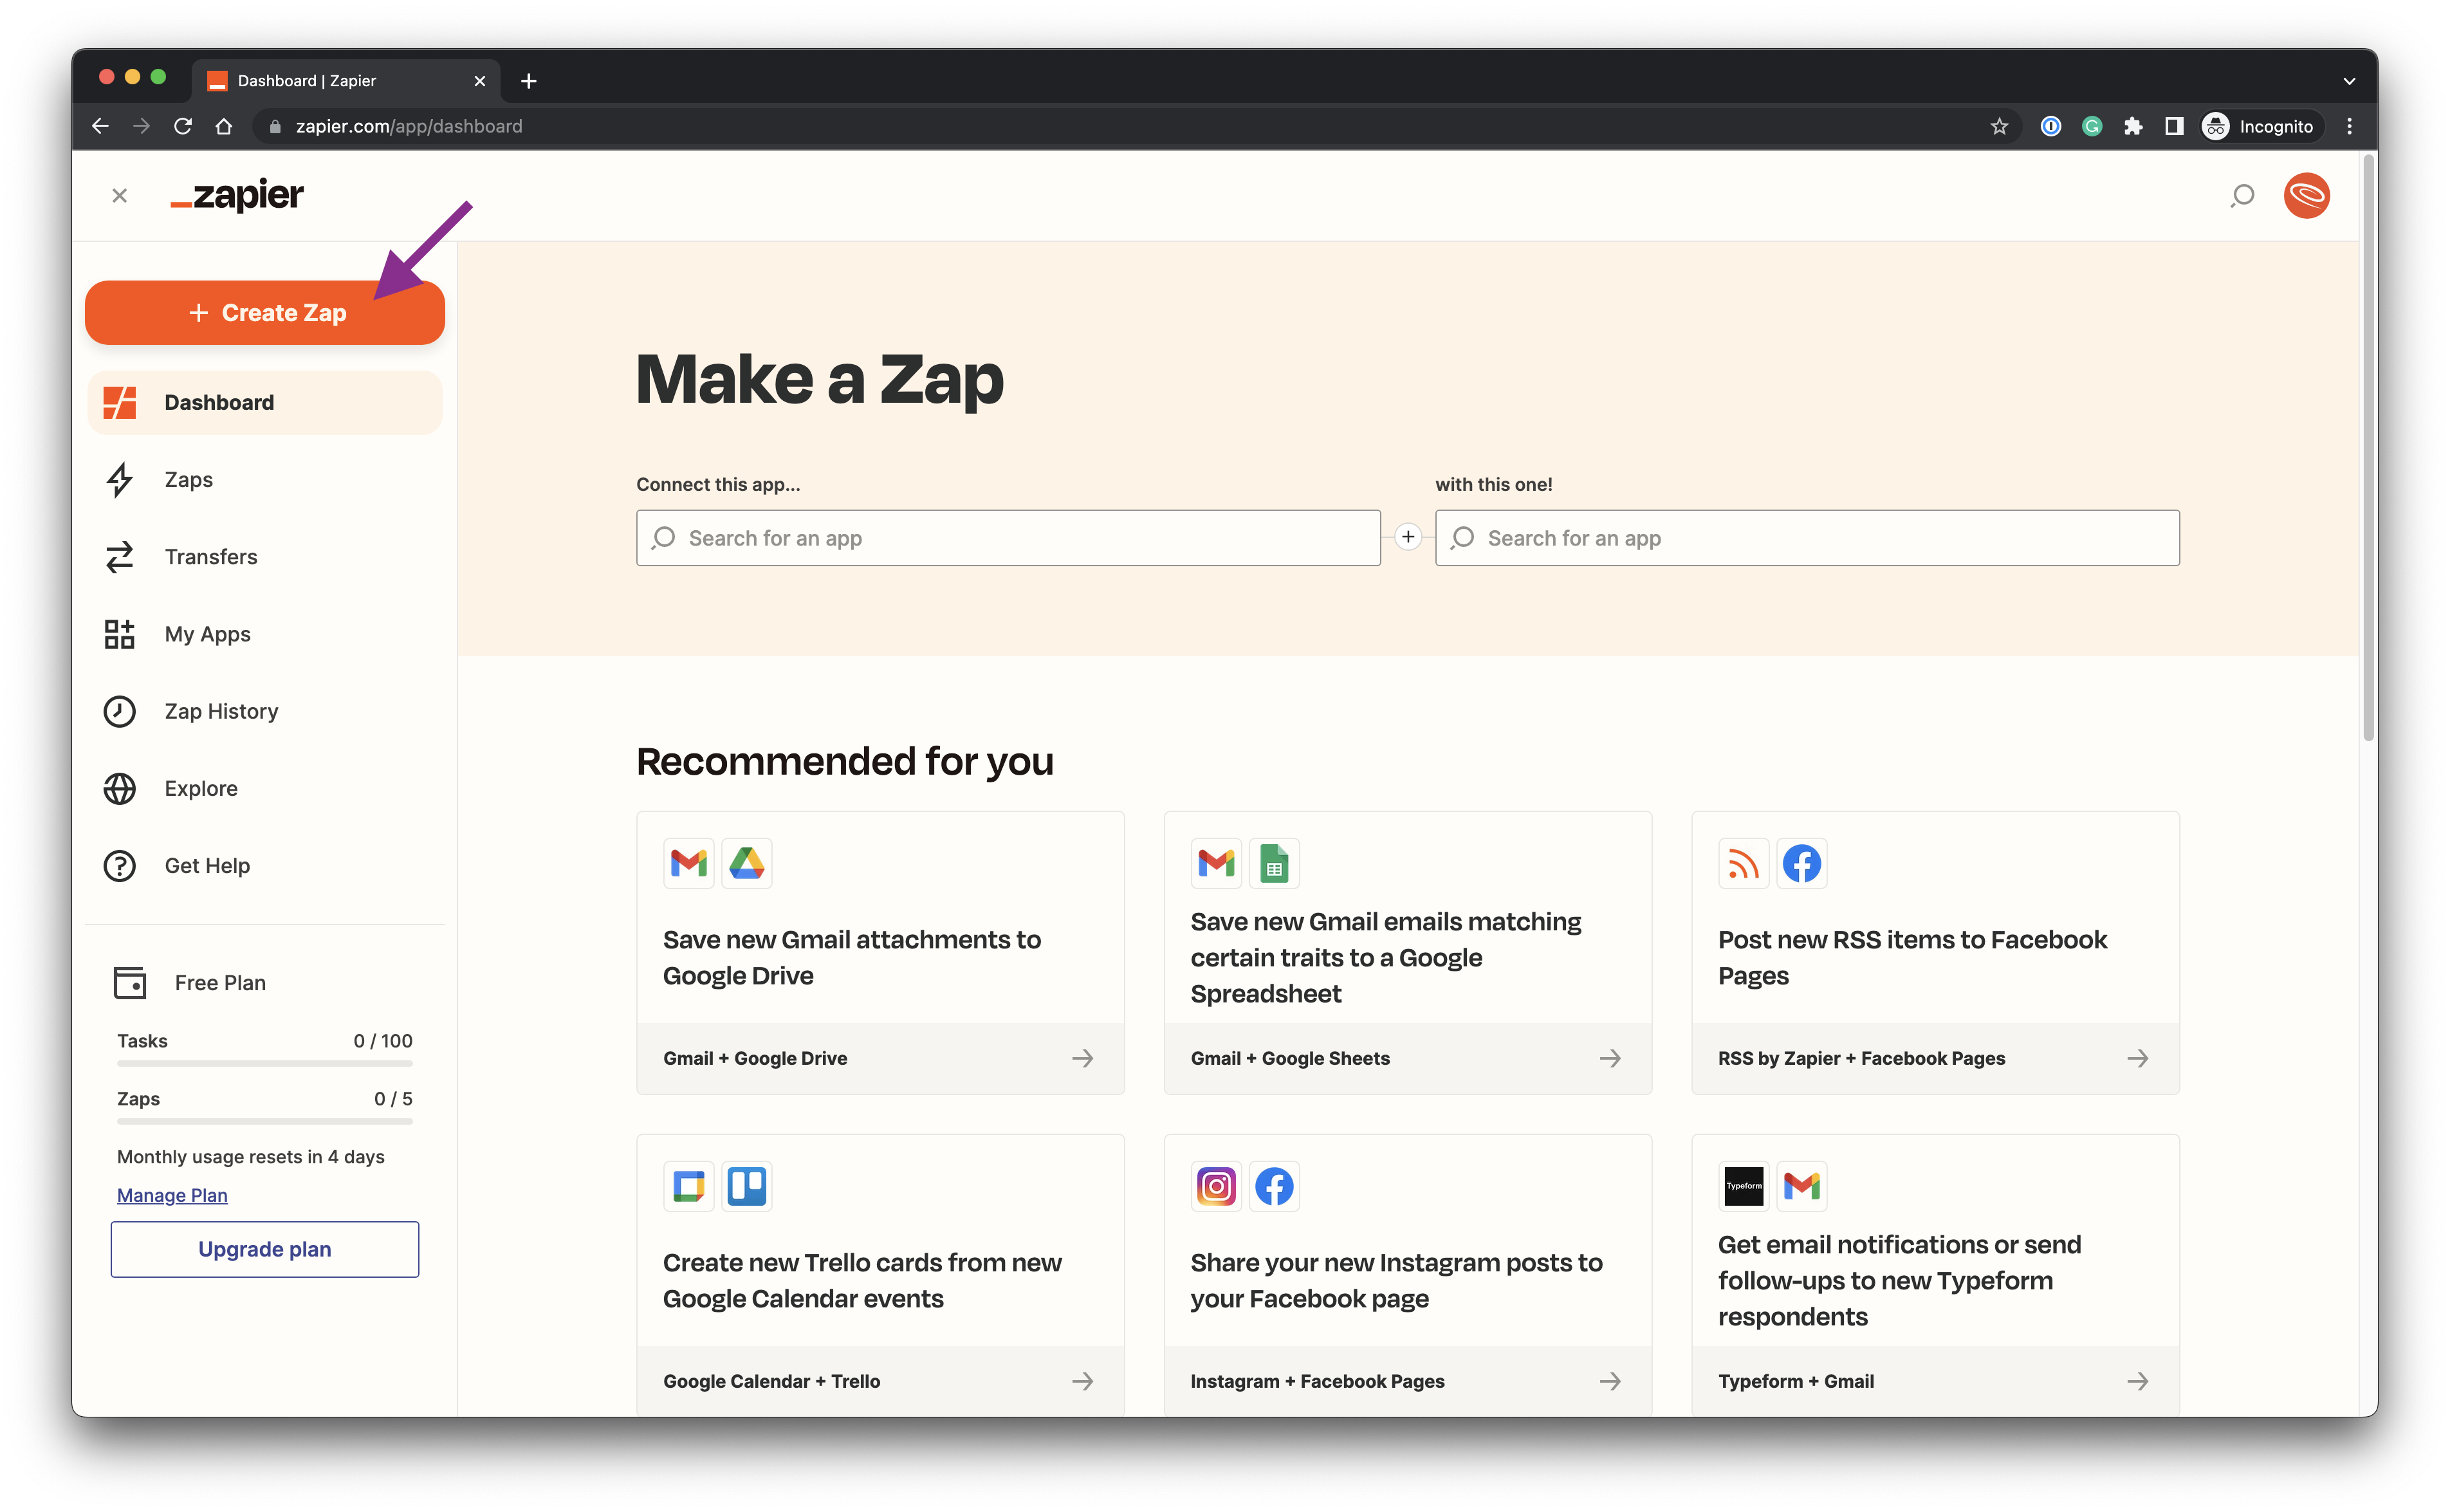The height and width of the screenshot is (1512, 2450).
Task: Open Explore in the sidebar
Action: (265, 788)
